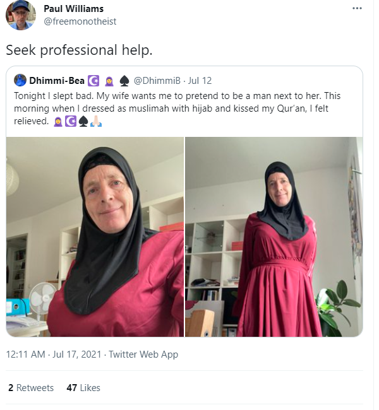Open the quoted author name Dhimmi-Bea

(x=57, y=81)
